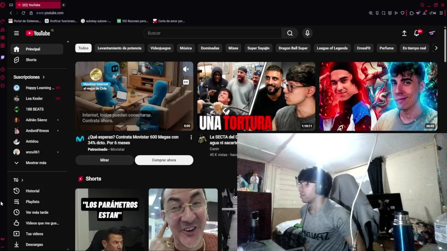Open the VS video thumbnail with 36:42 duration
The height and width of the screenshot is (251, 447).
click(378, 96)
